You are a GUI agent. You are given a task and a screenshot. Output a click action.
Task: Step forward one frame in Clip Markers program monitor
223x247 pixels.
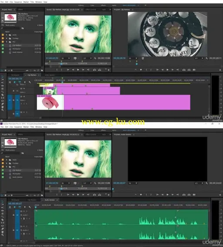[172, 70]
